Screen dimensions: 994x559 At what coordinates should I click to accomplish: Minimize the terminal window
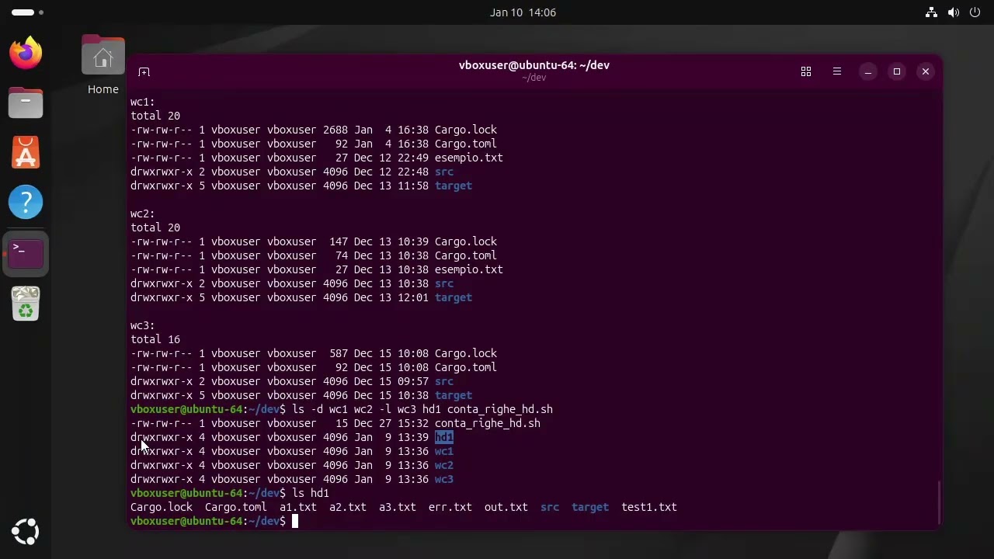coord(868,71)
